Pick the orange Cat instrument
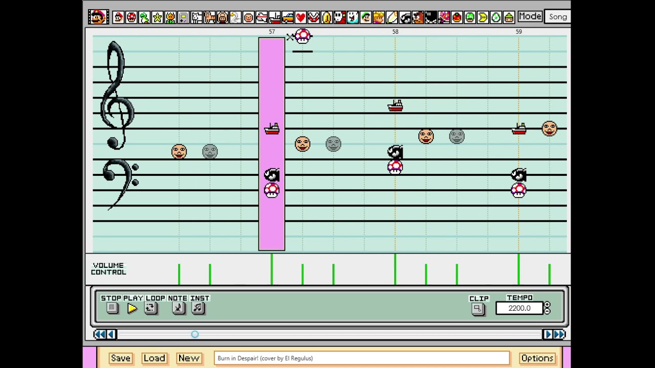 209,17
